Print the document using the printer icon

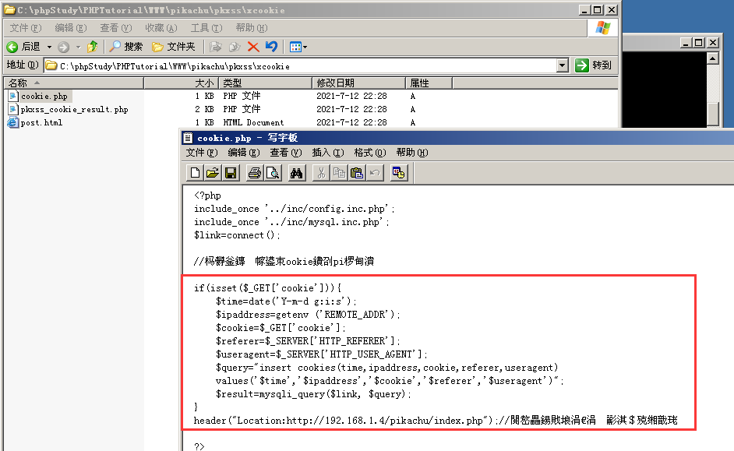pos(254,173)
